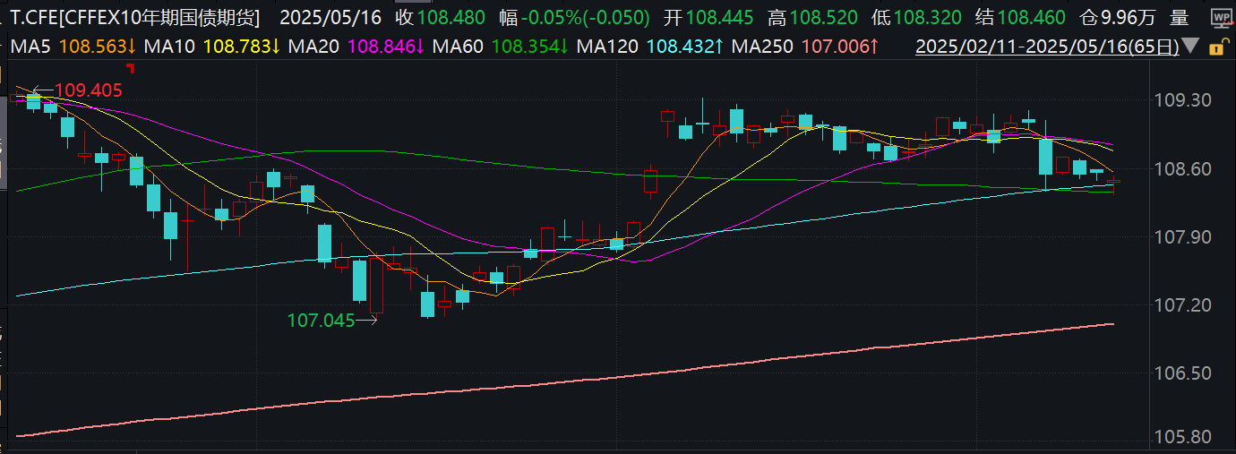Click the T.CFE[CFFEX10年期国债期货] title

click(x=135, y=18)
